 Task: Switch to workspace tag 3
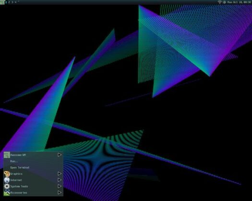[x=12, y=2]
